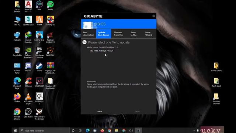Open the Gigabyte MB Bios Update folder icon

[x=50, y=83]
